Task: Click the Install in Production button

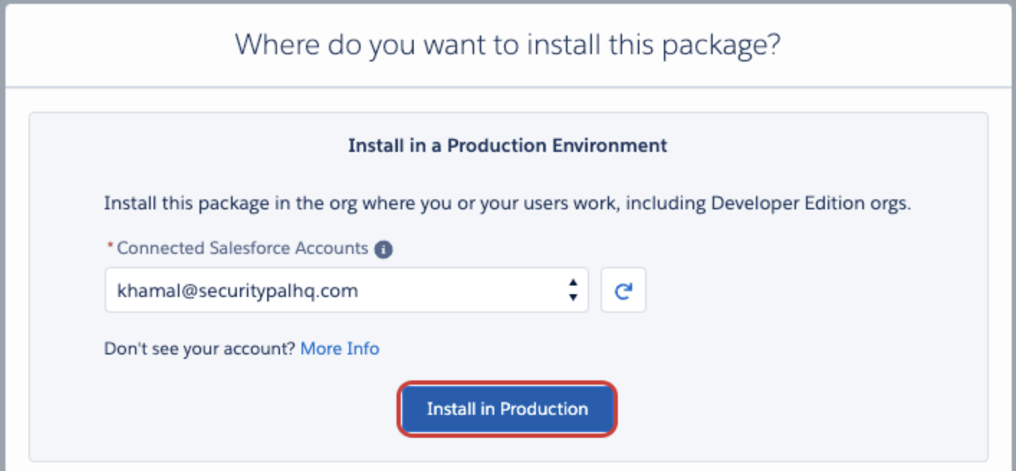Action: pos(507,409)
